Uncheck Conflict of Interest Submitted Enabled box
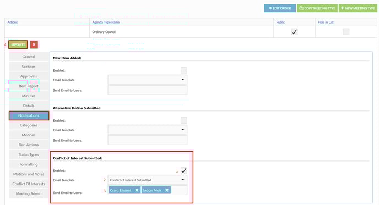 pyautogui.click(x=184, y=170)
